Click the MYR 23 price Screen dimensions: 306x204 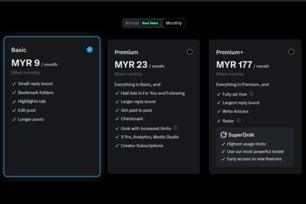131,65
